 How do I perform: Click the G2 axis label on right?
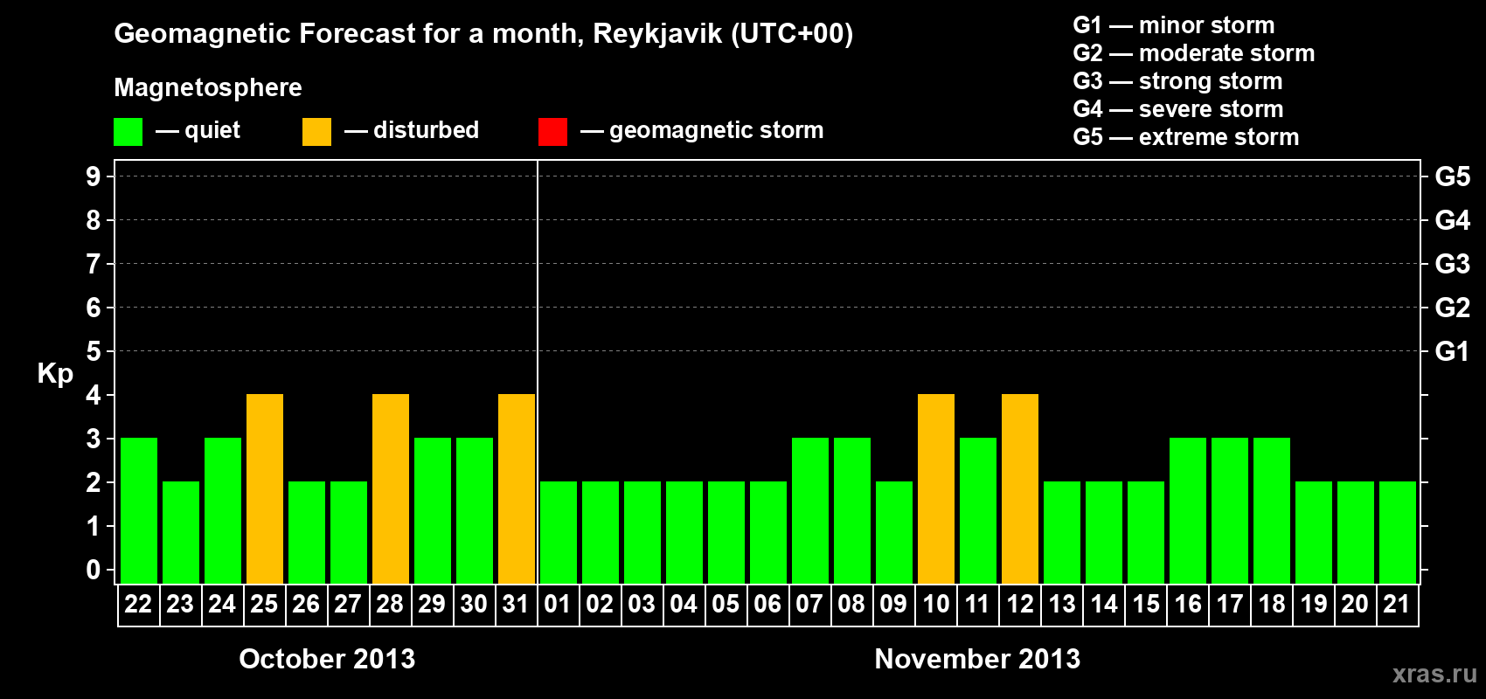[1453, 308]
